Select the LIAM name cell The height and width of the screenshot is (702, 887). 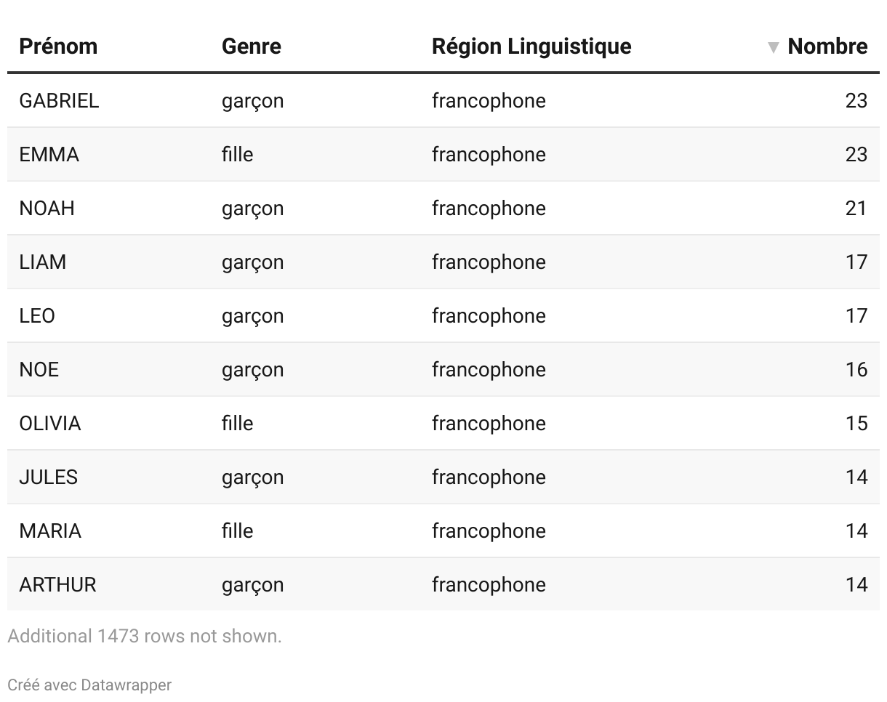pyautogui.click(x=43, y=262)
